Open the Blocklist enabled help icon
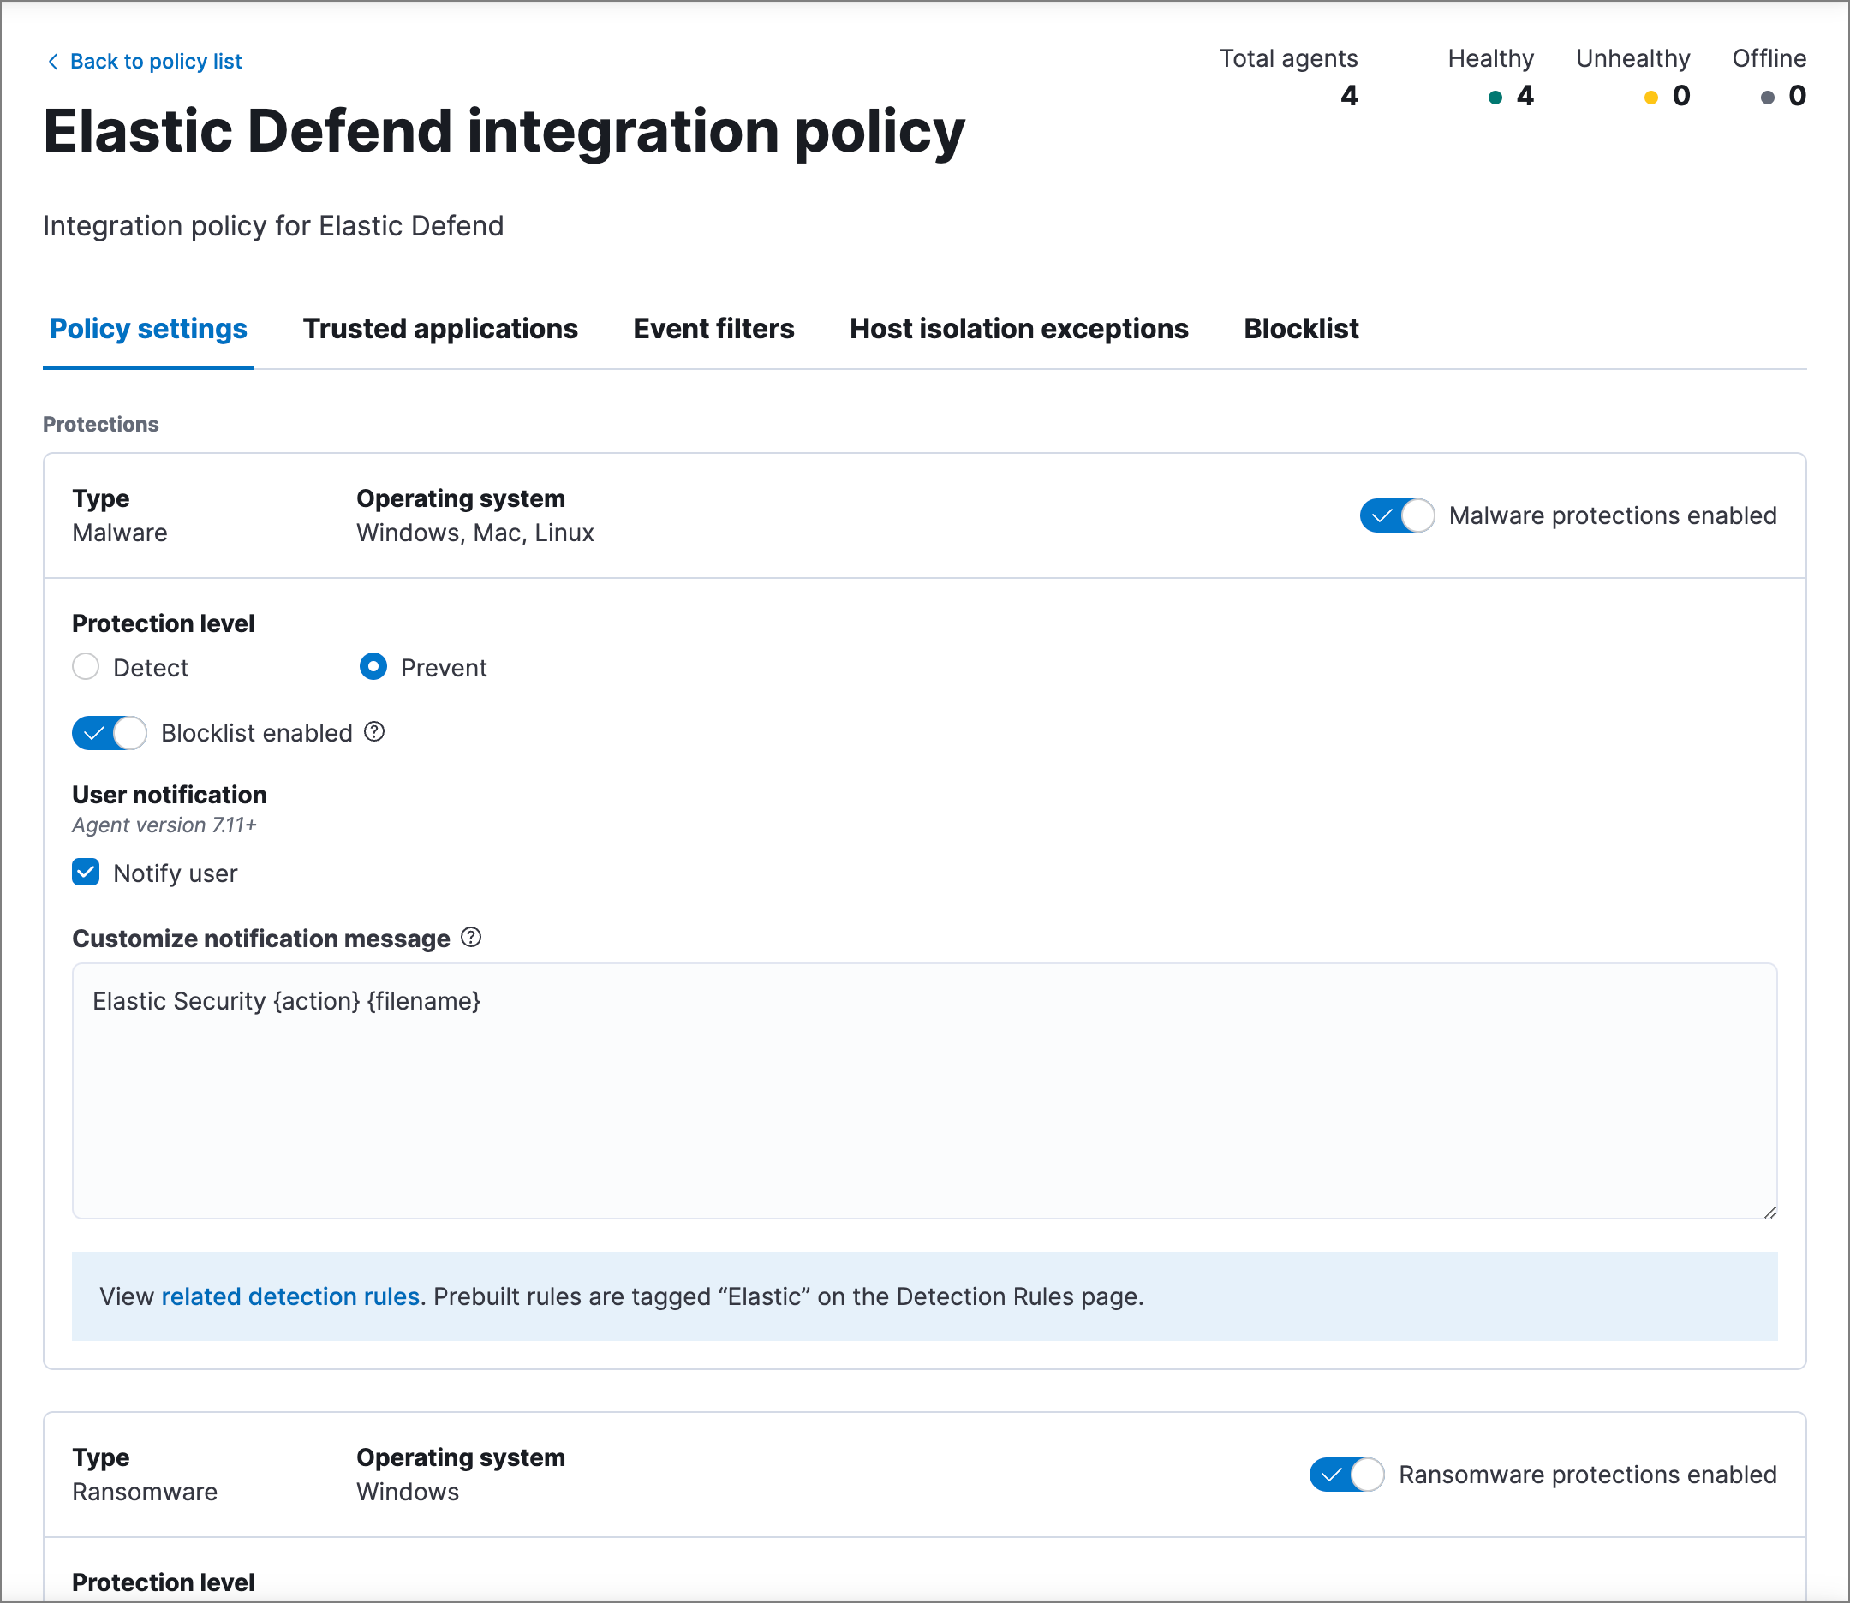The image size is (1850, 1603). (377, 733)
